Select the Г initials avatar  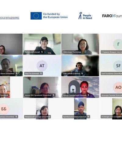point(118,44)
